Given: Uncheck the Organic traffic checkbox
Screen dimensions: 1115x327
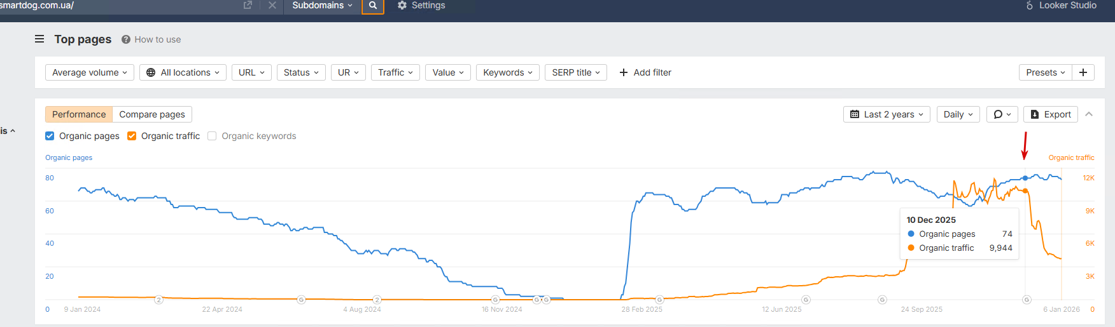Looking at the screenshot, I should coord(132,136).
